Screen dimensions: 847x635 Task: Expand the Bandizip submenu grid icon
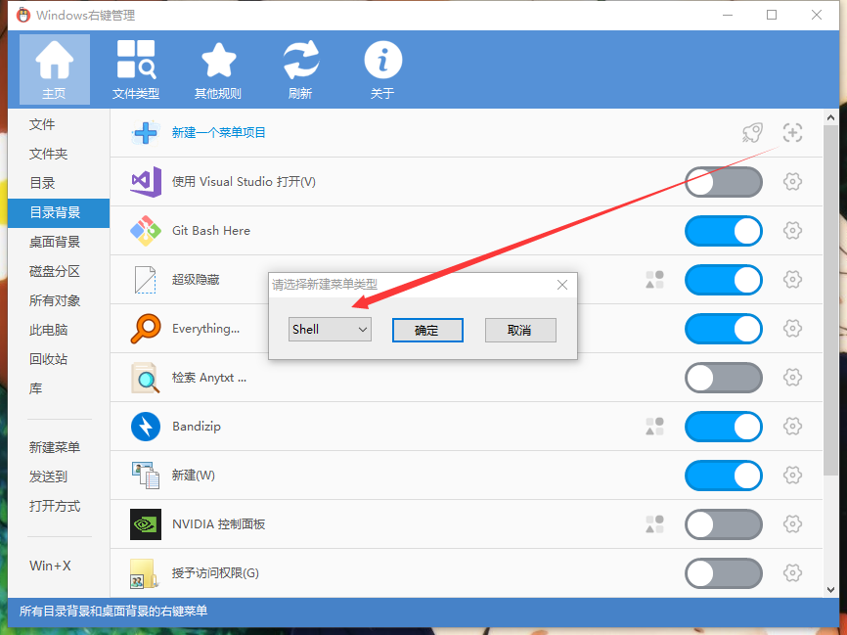coord(653,427)
